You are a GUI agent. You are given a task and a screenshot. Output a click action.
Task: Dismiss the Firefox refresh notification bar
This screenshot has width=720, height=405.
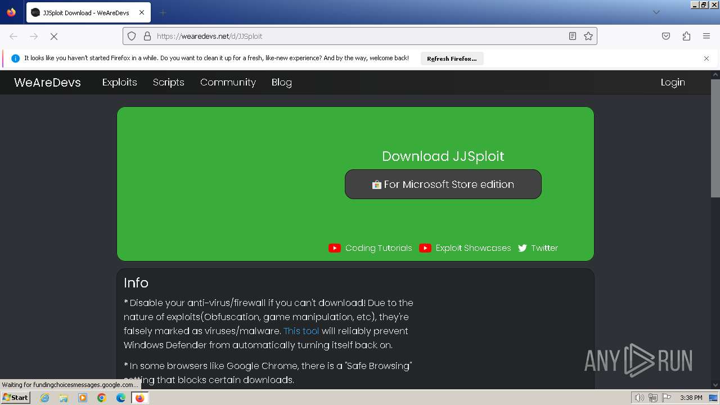point(706,58)
